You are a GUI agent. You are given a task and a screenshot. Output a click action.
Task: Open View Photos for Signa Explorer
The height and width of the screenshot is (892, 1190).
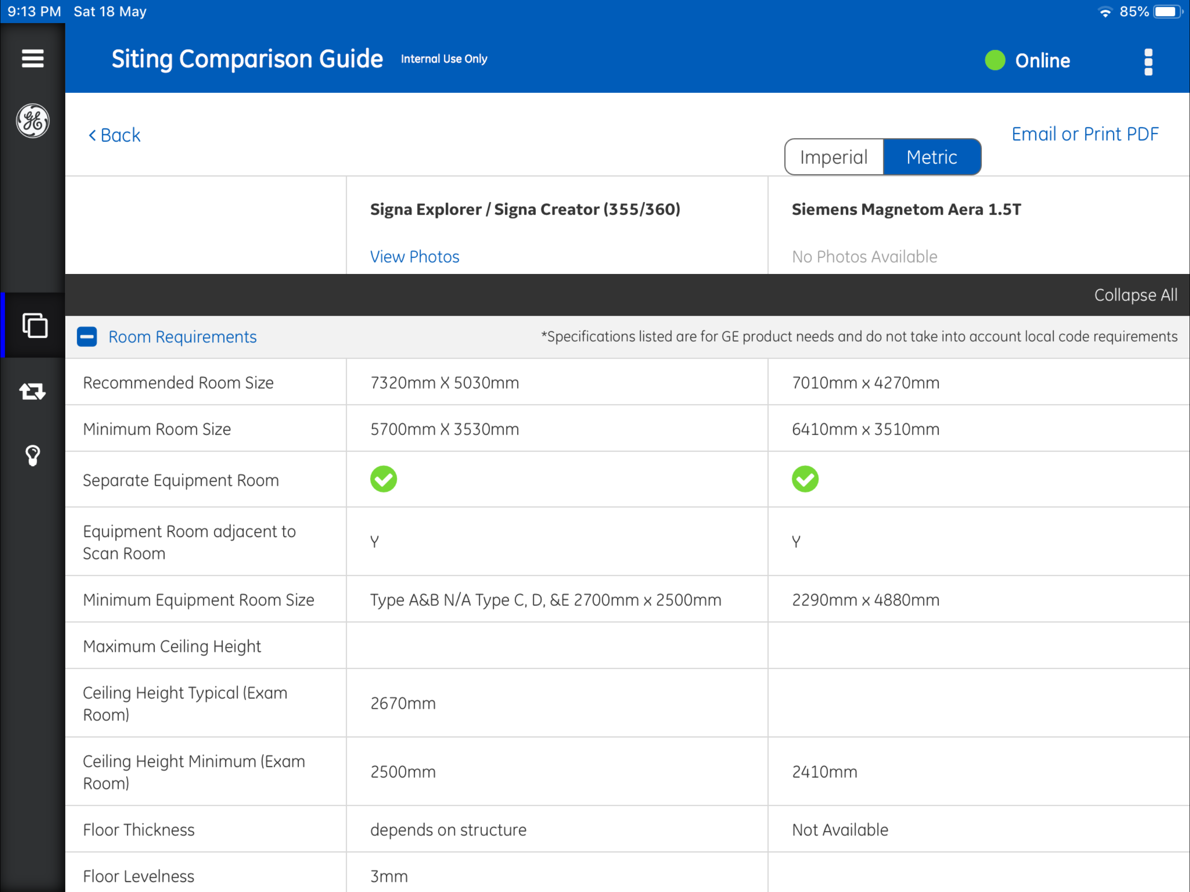tap(414, 257)
